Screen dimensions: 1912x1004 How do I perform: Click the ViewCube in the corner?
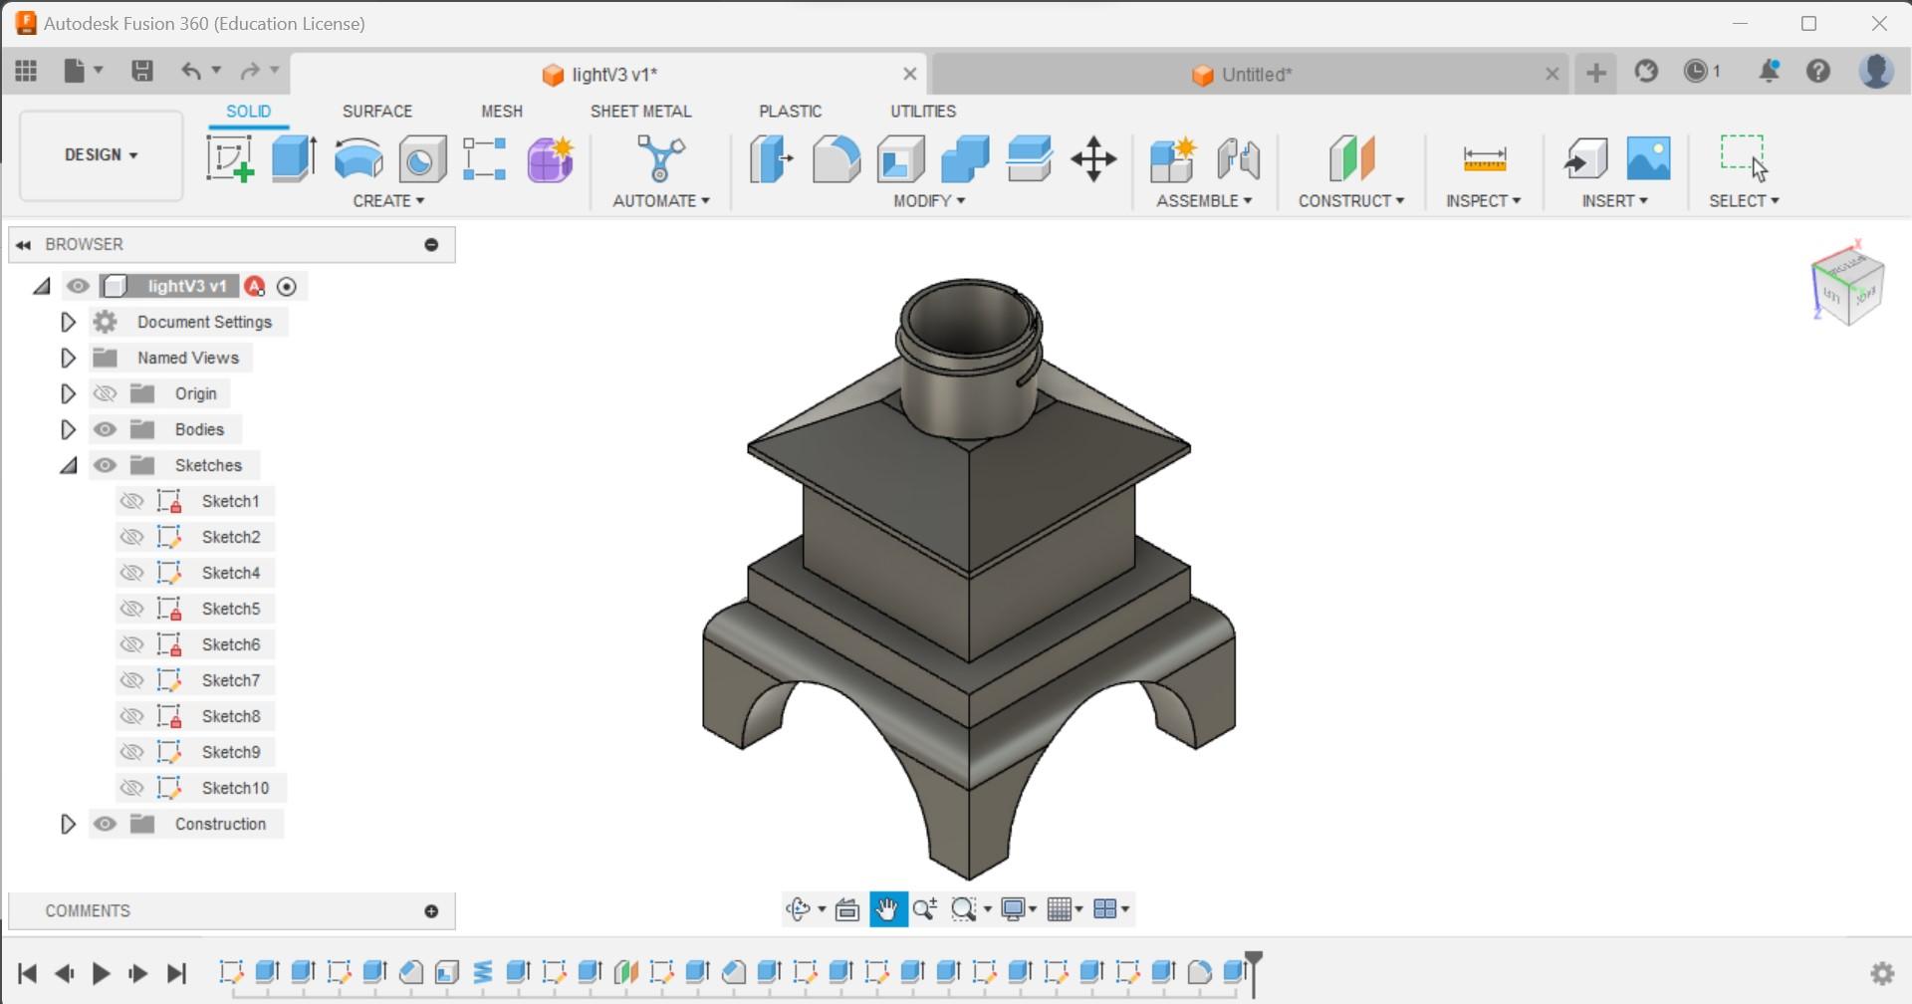coord(1847,283)
